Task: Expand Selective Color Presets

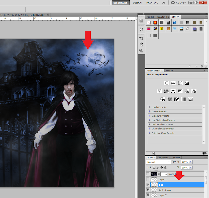Action: click(150, 133)
